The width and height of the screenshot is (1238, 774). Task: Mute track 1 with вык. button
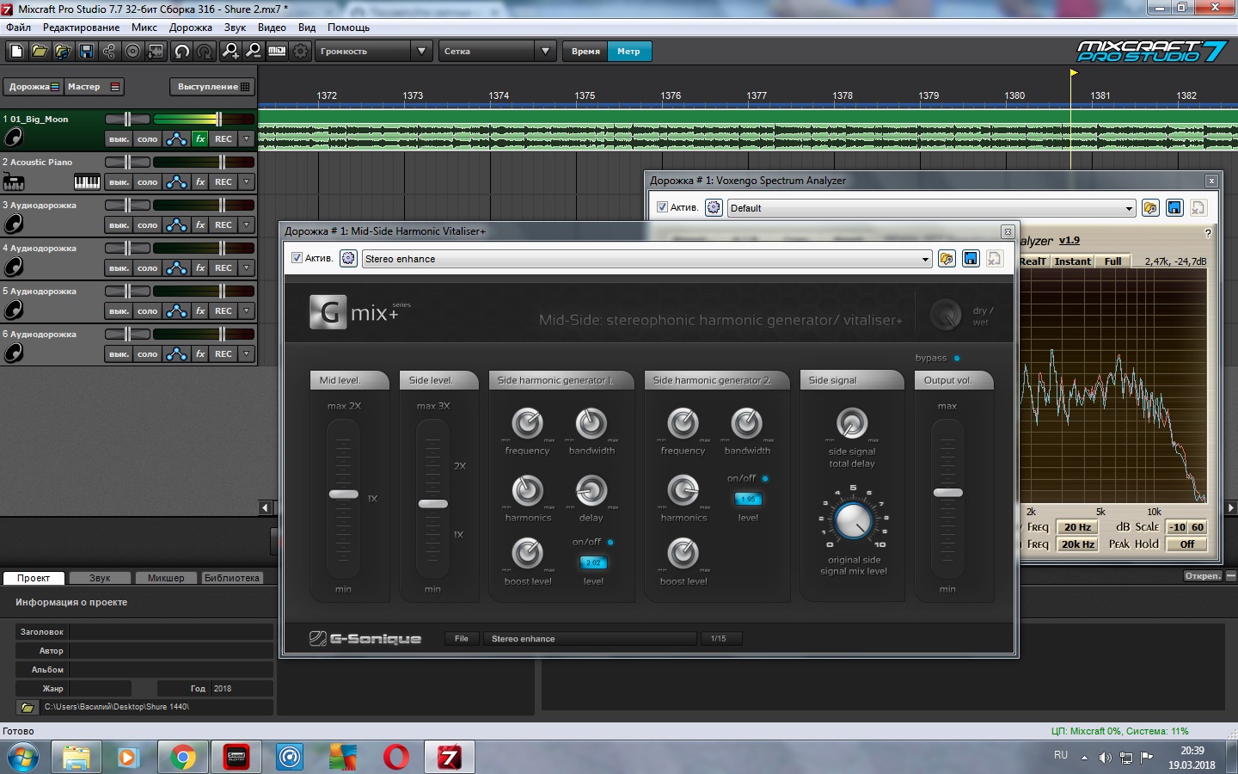point(119,138)
